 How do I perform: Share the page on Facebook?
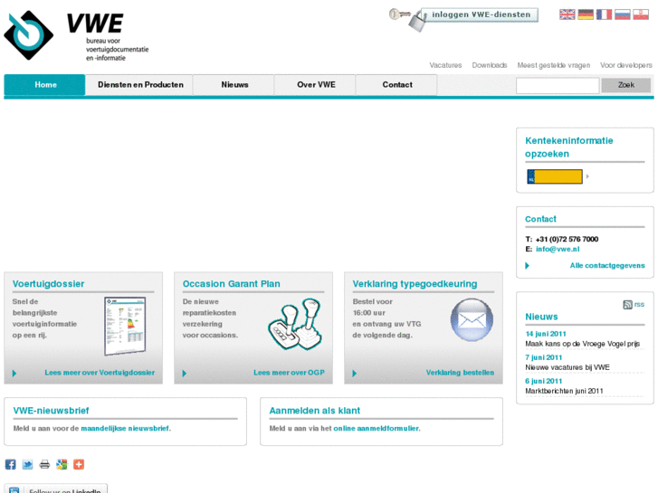[11, 464]
